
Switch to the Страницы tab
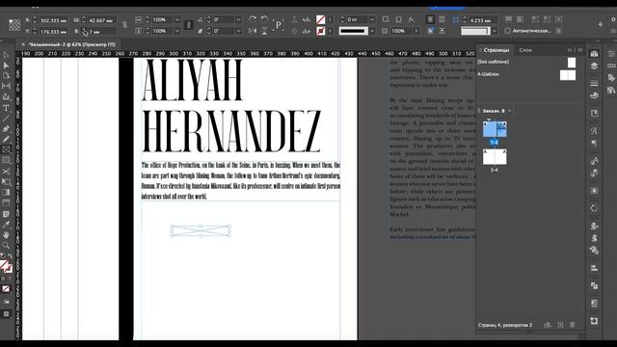pos(496,50)
